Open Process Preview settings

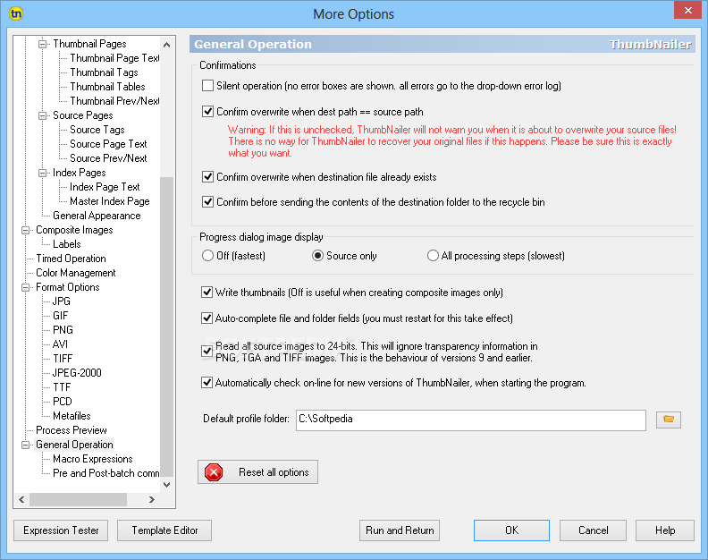pos(72,430)
